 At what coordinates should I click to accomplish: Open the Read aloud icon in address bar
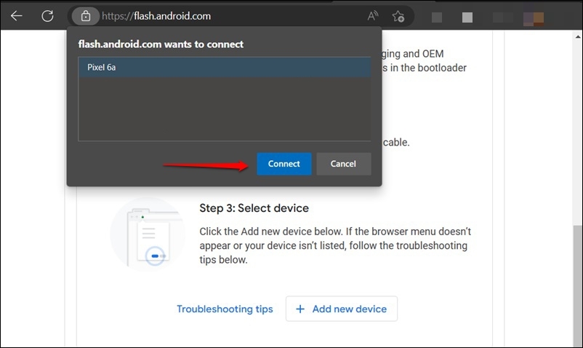click(373, 16)
